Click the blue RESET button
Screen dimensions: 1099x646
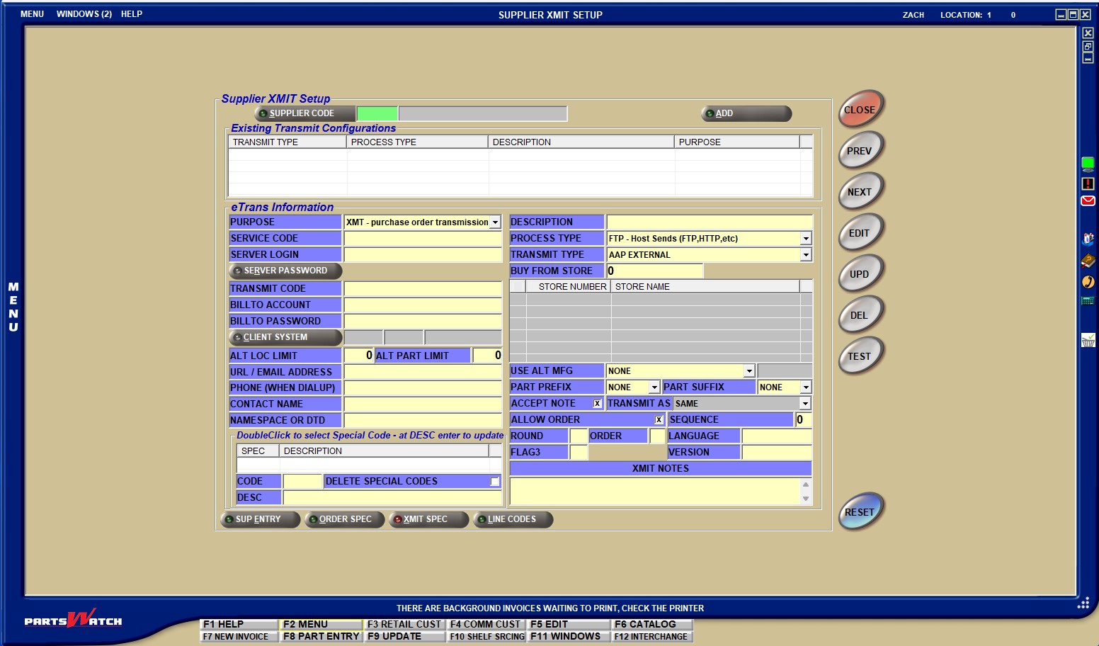(x=860, y=512)
